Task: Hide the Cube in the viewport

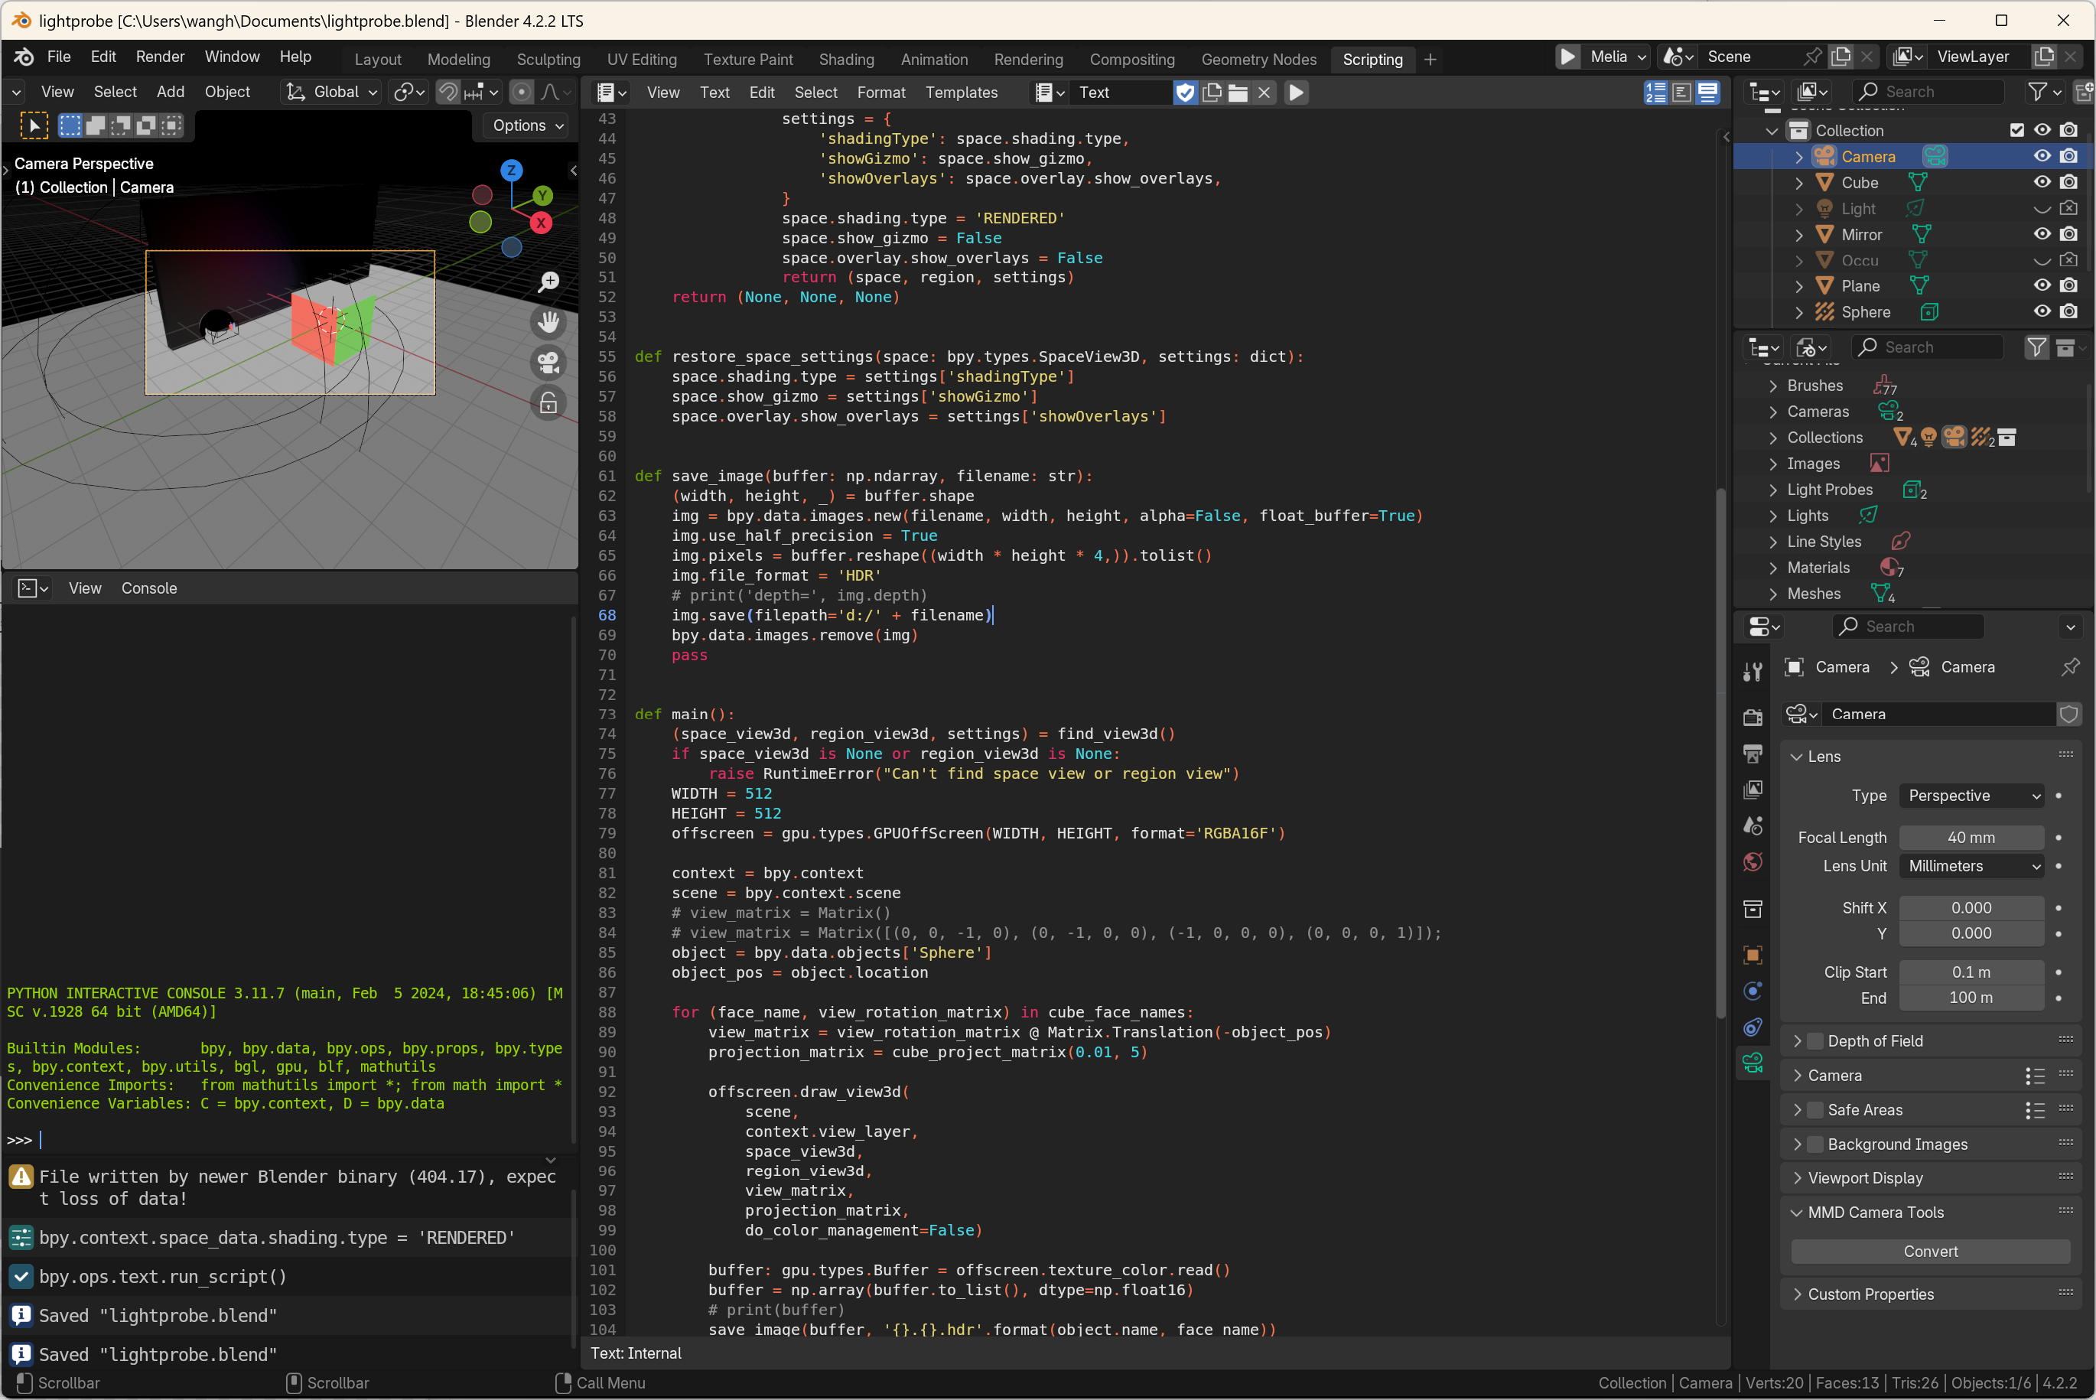Action: (x=2042, y=182)
